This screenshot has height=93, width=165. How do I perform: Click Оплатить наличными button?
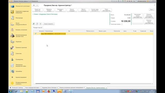[149, 16]
